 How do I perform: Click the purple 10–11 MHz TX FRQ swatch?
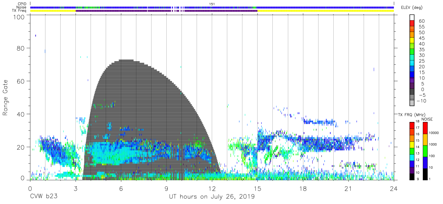(412, 169)
